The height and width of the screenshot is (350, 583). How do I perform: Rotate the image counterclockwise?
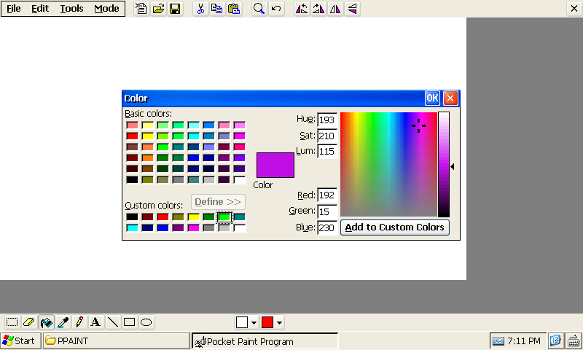[x=302, y=9]
